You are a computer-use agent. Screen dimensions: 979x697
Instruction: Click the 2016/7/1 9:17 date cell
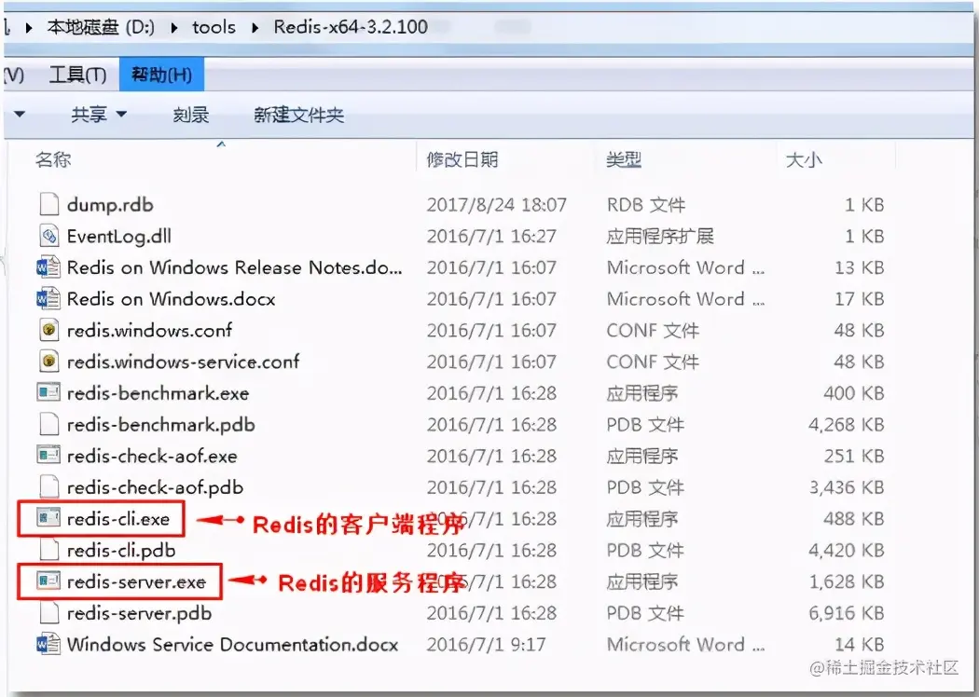click(486, 644)
